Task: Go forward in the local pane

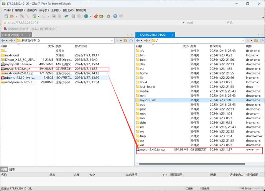Action: pos(11,40)
